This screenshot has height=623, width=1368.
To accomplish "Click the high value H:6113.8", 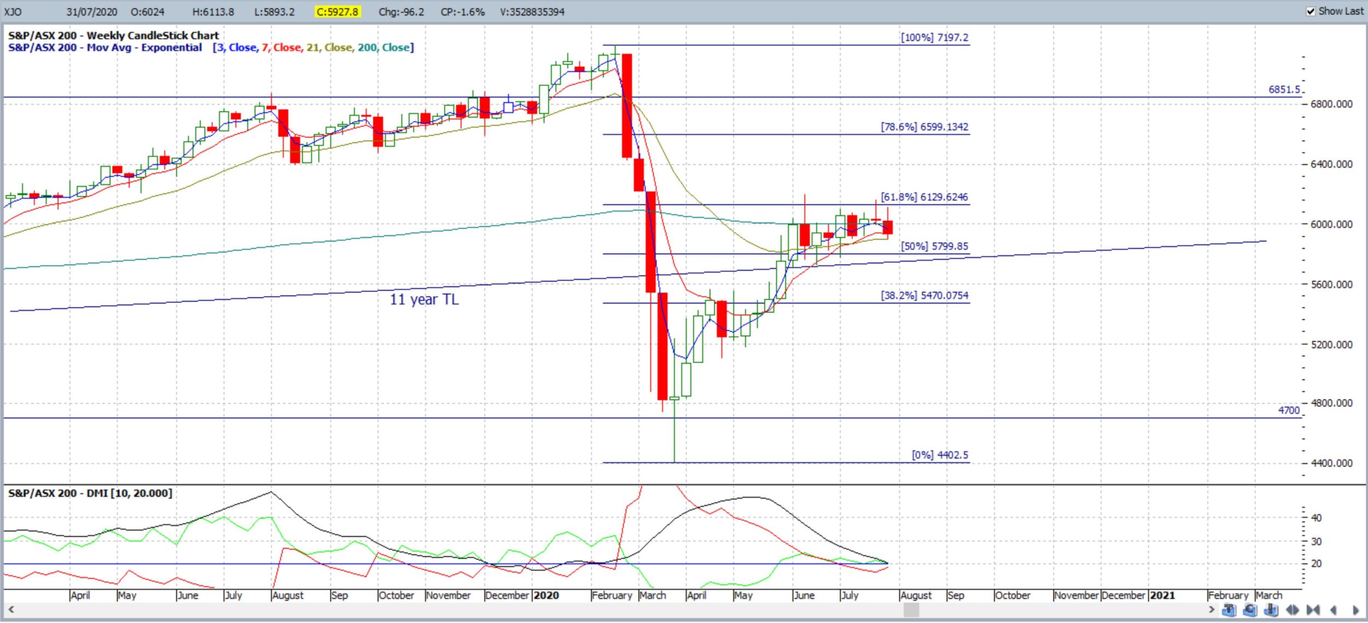I will (x=213, y=11).
